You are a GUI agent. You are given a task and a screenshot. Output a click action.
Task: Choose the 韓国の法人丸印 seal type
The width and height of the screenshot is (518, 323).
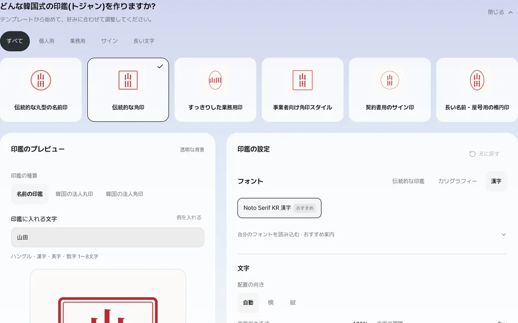74,194
